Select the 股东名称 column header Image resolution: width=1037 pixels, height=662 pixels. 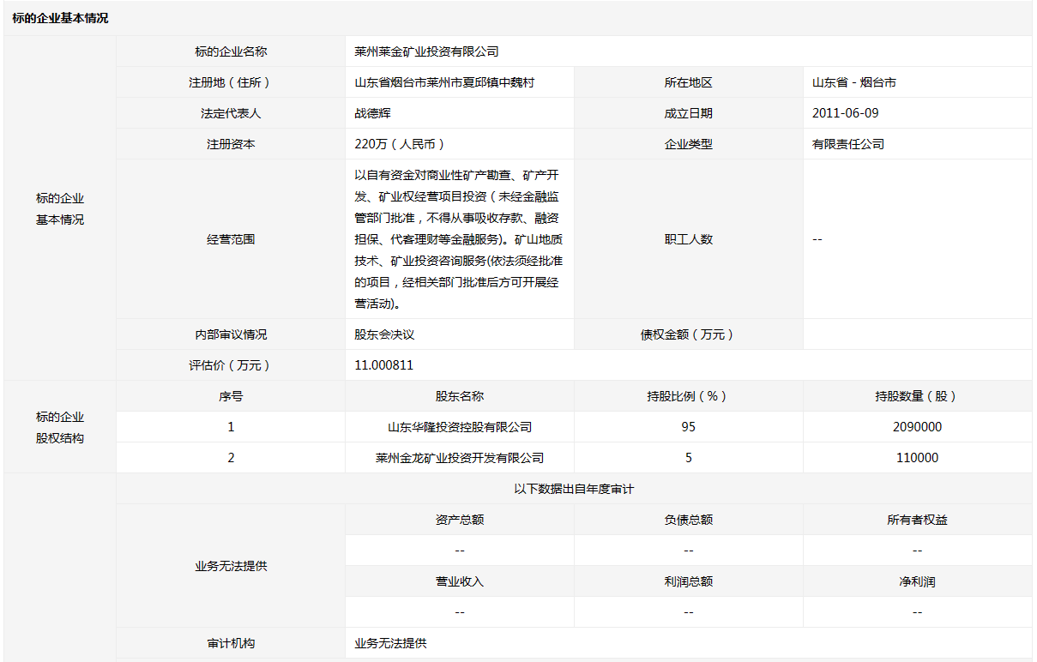pos(460,396)
